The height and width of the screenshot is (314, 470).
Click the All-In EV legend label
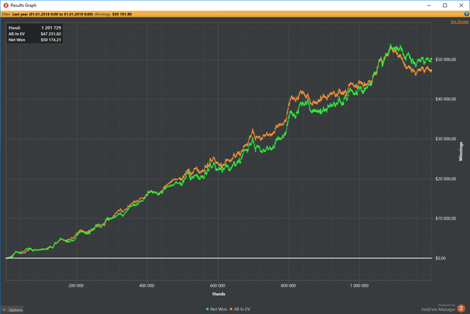(242, 309)
